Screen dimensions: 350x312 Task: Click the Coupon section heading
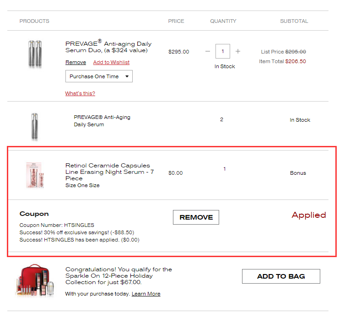34,214
